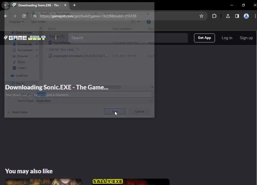Click New folder in the dialog toolbar
The image size is (257, 185).
[38, 22]
